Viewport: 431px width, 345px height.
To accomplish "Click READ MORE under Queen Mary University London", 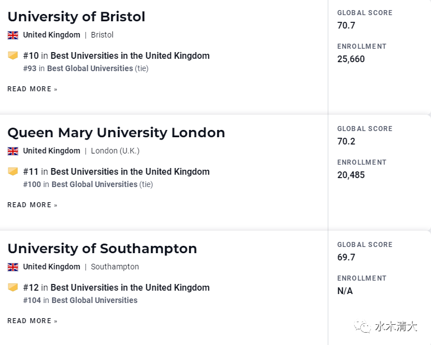I will pos(32,205).
